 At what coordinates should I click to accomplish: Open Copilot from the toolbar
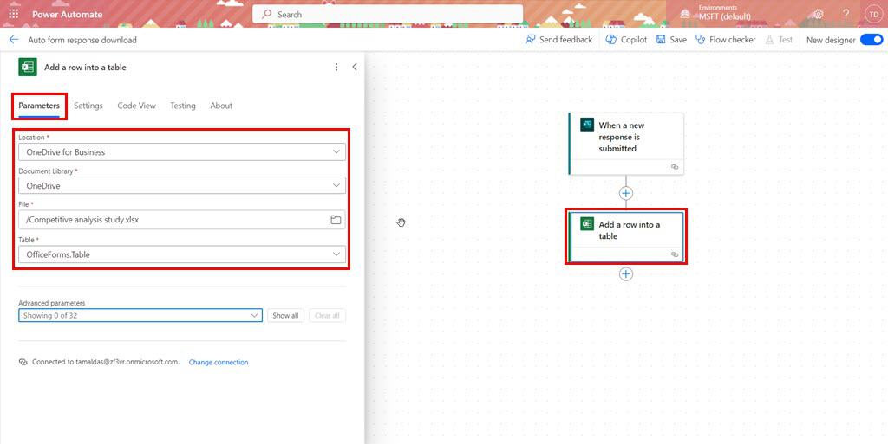626,40
